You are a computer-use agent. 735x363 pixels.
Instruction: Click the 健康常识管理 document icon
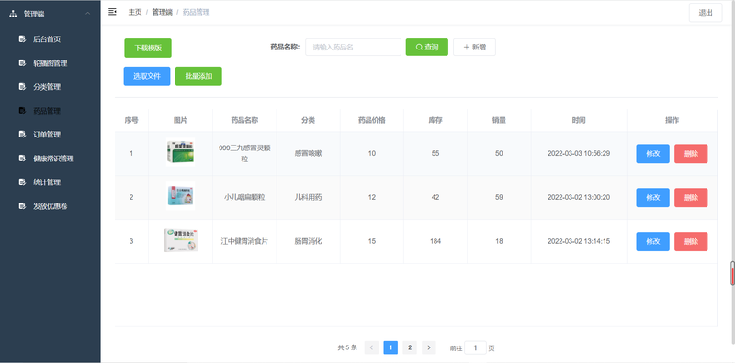coord(22,158)
